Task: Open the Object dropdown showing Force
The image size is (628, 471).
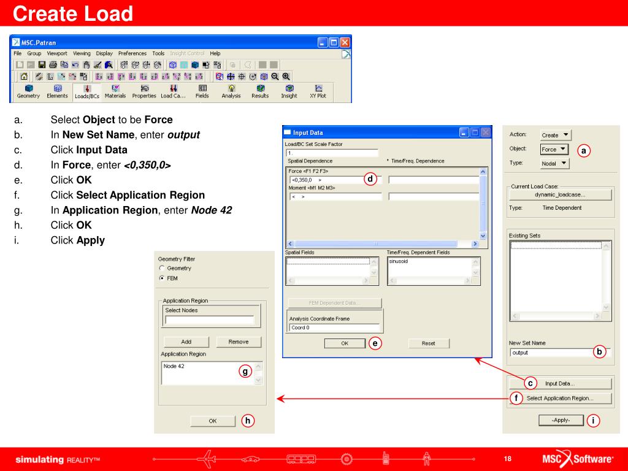Action: pyautogui.click(x=554, y=149)
